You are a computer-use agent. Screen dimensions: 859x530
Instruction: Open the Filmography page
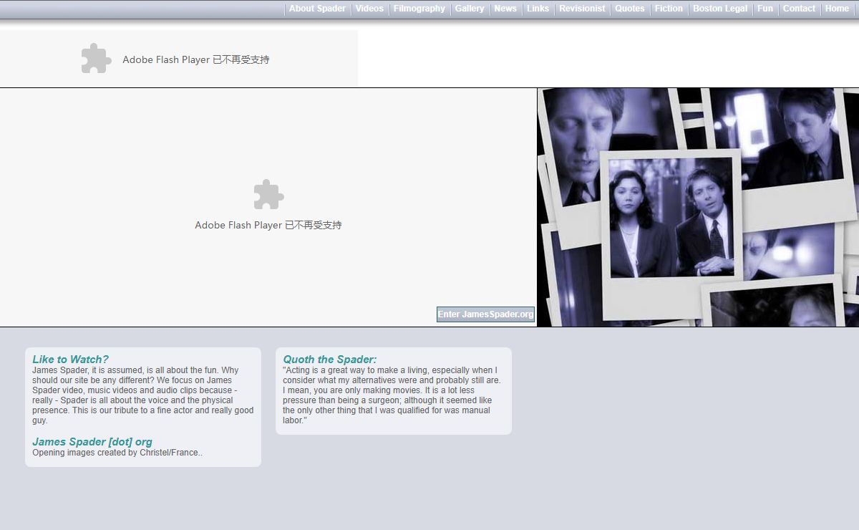coord(419,9)
